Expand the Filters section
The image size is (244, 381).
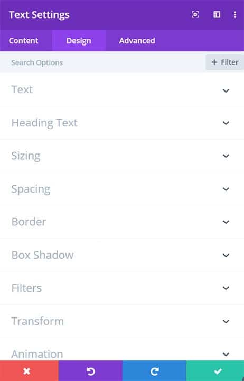(122, 288)
